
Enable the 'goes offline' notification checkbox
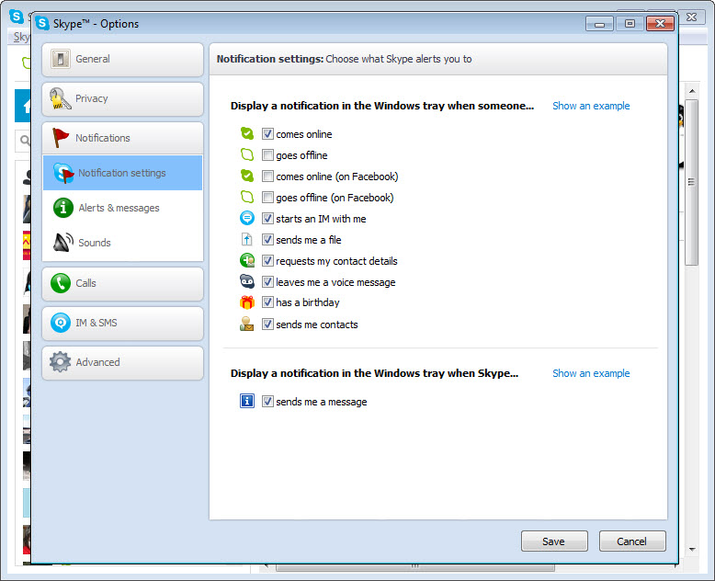[267, 155]
